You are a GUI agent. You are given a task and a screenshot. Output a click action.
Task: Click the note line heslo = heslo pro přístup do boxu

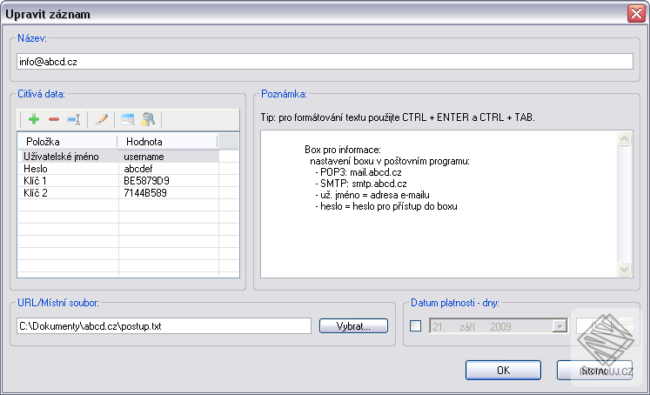(386, 206)
